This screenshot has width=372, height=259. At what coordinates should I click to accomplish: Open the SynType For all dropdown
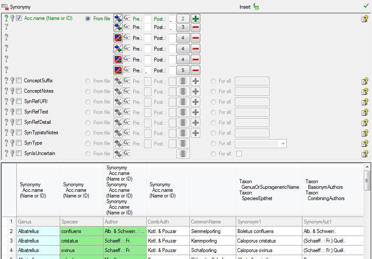[283, 143]
